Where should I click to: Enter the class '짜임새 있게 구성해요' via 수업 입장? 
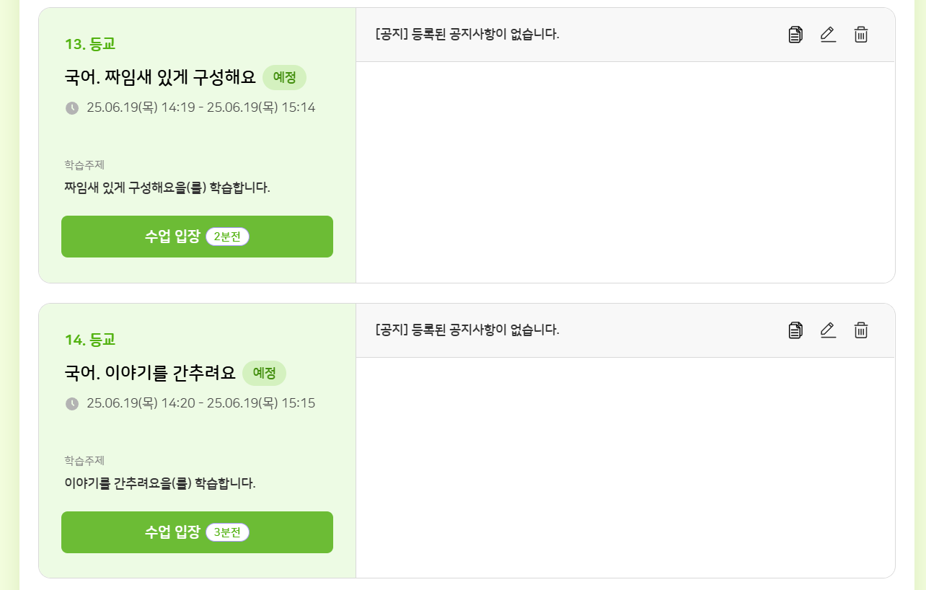173,237
